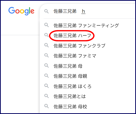This screenshot has width=136, height=114.
Task: Choose suggestion 佐藤三兄弟 ファンクラブ
Action: (79, 46)
